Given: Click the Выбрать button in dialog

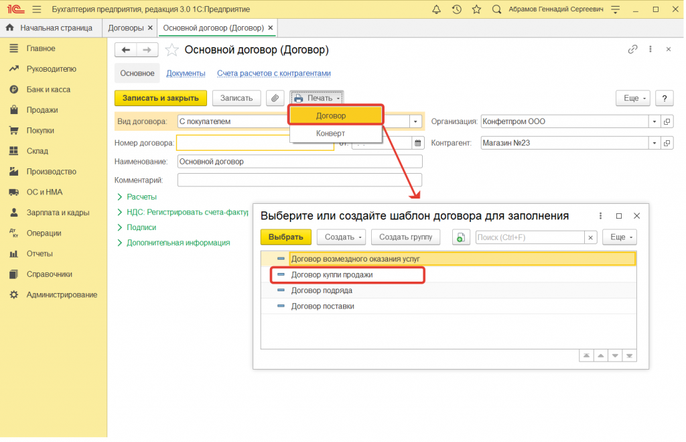Looking at the screenshot, I should click(x=286, y=237).
